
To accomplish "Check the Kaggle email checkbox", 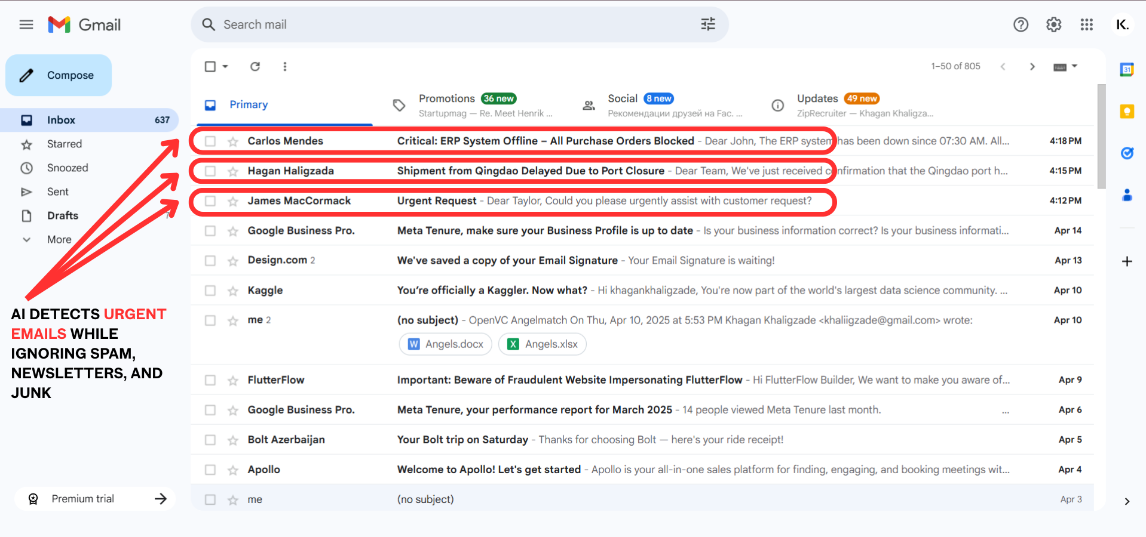I will point(210,291).
